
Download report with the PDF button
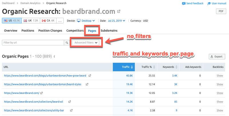[x=221, y=11]
